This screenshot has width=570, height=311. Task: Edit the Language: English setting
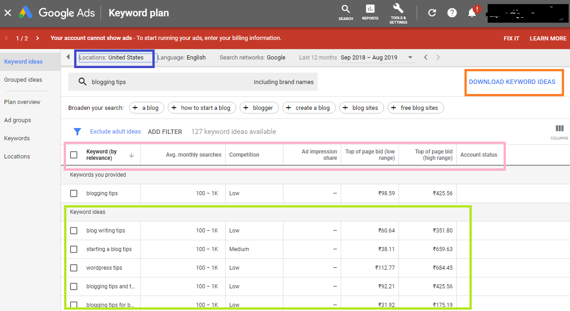[x=182, y=58]
